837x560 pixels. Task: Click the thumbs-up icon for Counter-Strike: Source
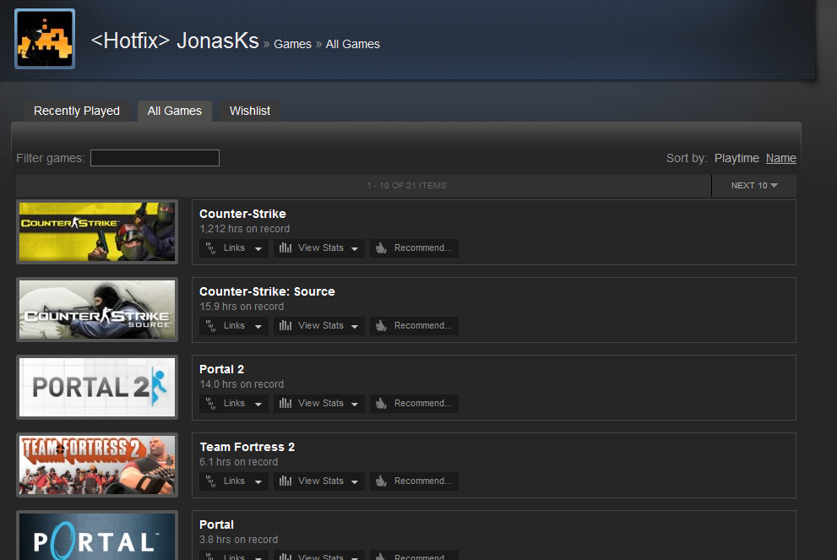[x=381, y=326]
